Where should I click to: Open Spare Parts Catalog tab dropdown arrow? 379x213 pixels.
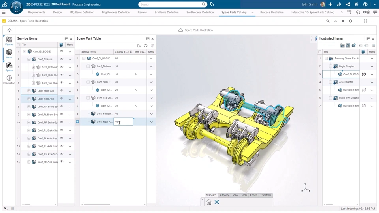point(253,13)
